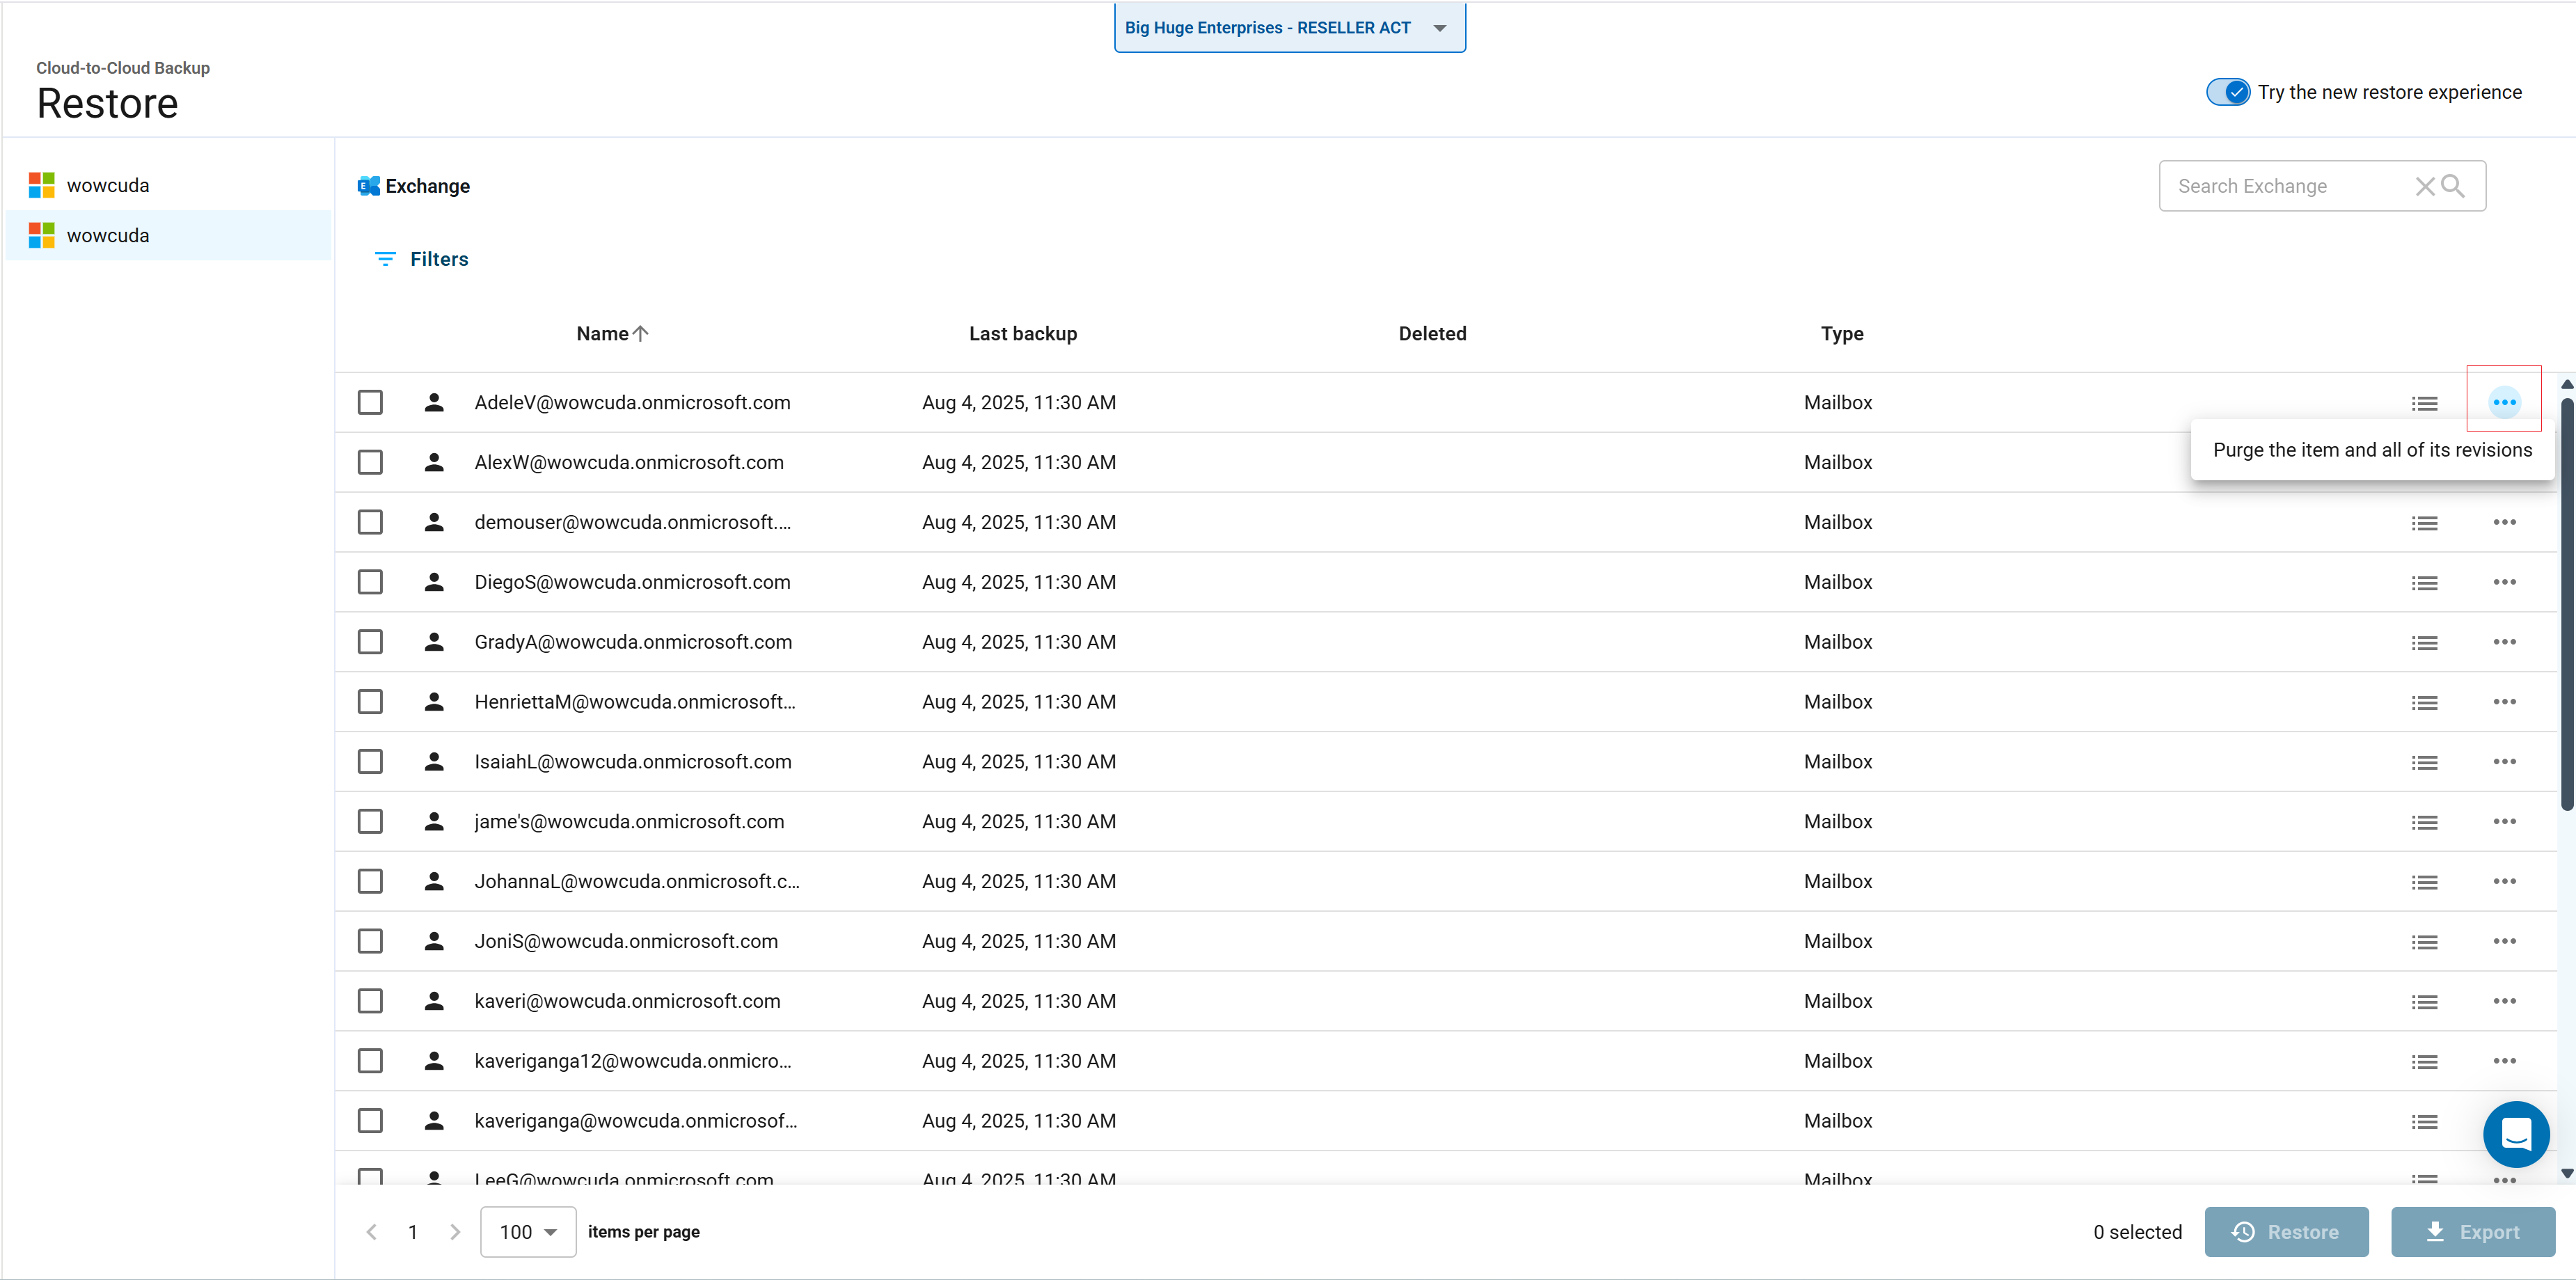
Task: Check the box for AlexW@wowcuda.onmicrosoft.com
Action: [x=370, y=462]
